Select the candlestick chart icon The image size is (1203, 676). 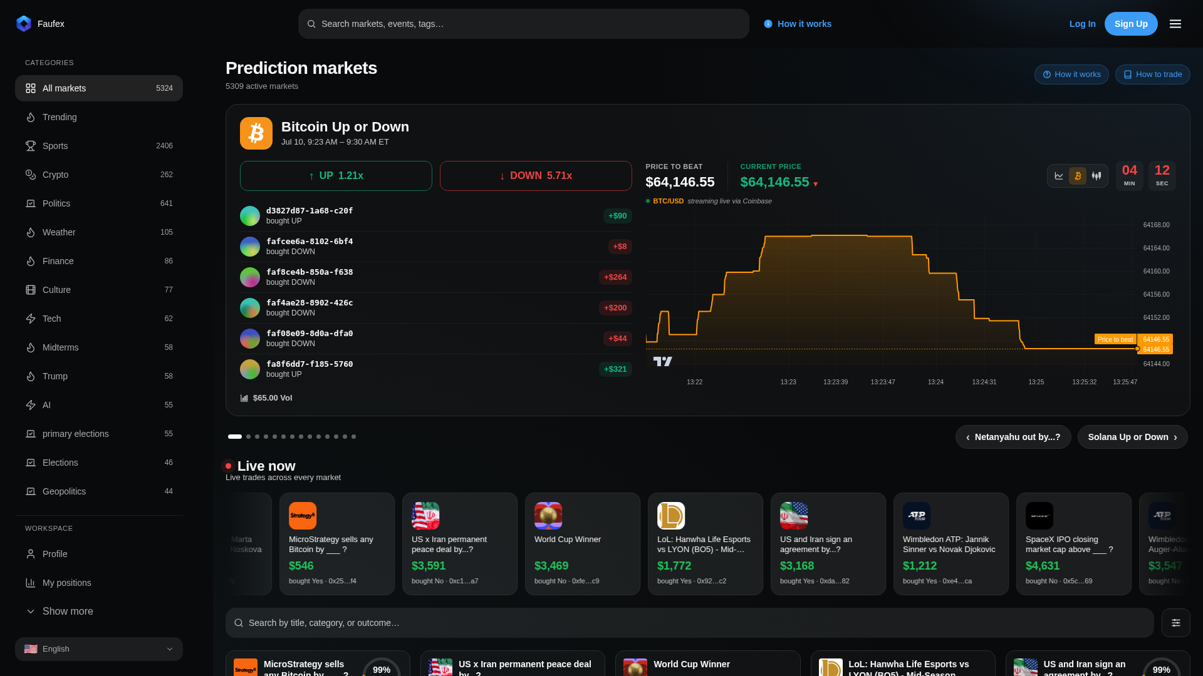coord(1096,176)
